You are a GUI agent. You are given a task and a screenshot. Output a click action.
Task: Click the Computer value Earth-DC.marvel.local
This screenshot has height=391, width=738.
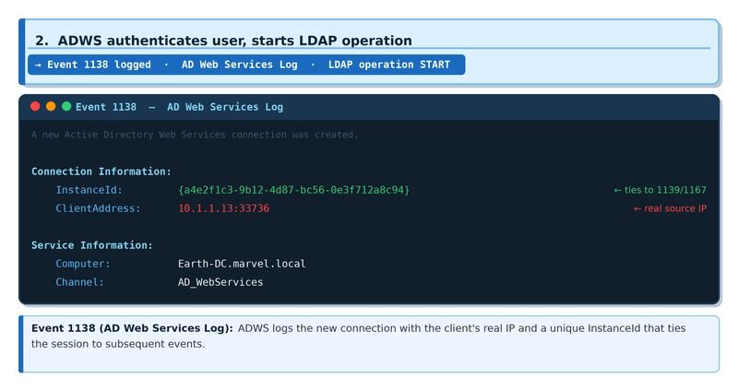click(x=242, y=264)
